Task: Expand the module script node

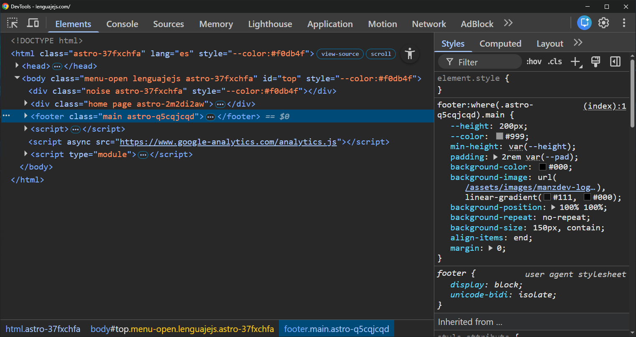Action: [x=26, y=154]
